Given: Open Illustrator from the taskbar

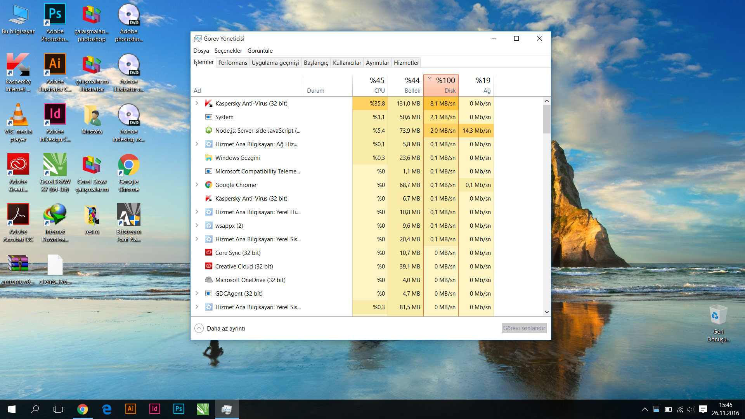Looking at the screenshot, I should pyautogui.click(x=130, y=409).
